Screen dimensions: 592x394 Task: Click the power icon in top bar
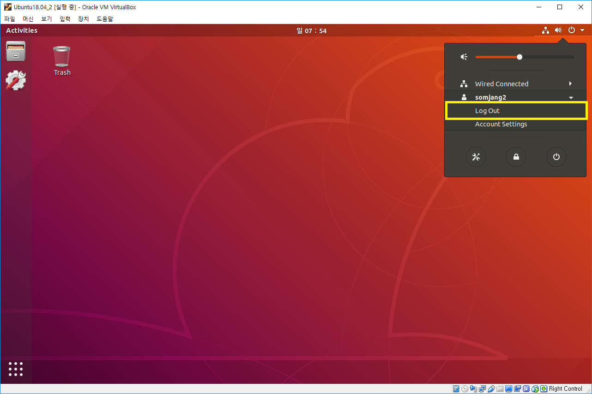coord(572,30)
